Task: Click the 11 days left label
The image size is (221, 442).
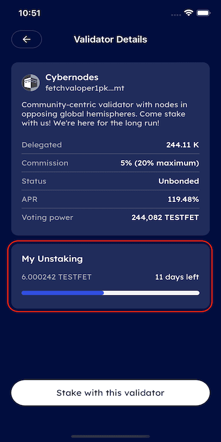Action: (x=177, y=277)
